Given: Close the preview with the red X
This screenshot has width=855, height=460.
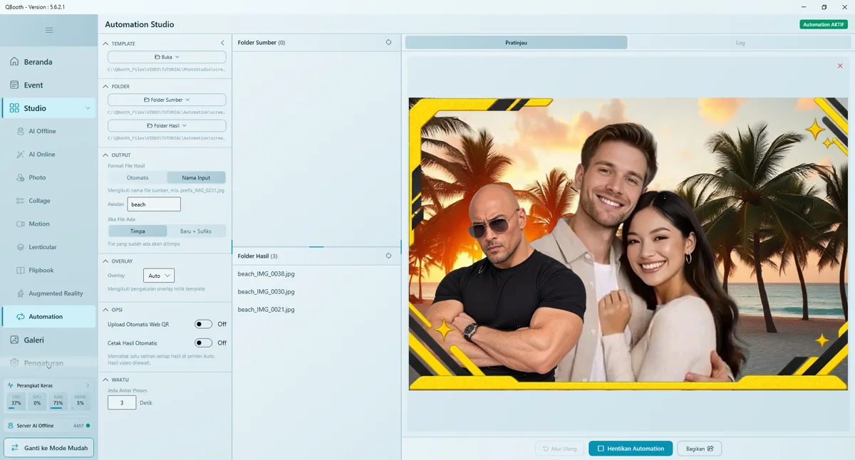Looking at the screenshot, I should (x=840, y=66).
